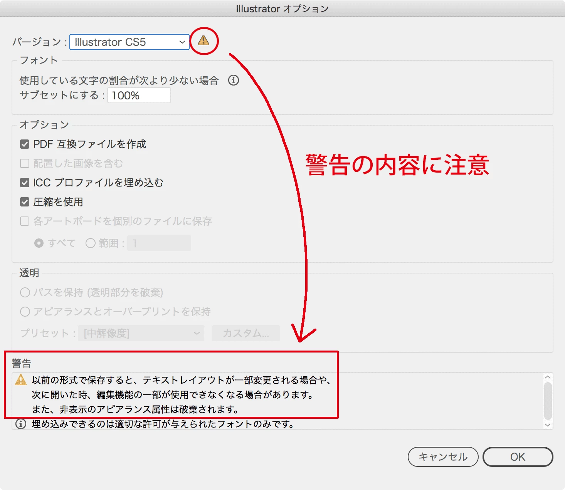This screenshot has width=565, height=490.
Task: Select the アピアランスとオーバープリントを保持 radio button
Action: [x=25, y=312]
